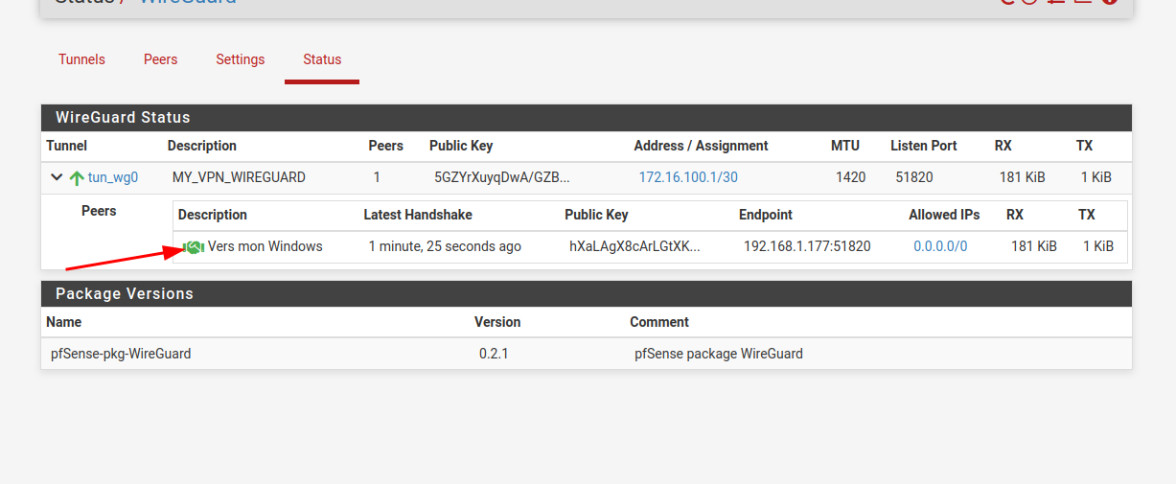
Task: Collapse the tun_wg0 tunnel row chevron
Action: tap(57, 177)
